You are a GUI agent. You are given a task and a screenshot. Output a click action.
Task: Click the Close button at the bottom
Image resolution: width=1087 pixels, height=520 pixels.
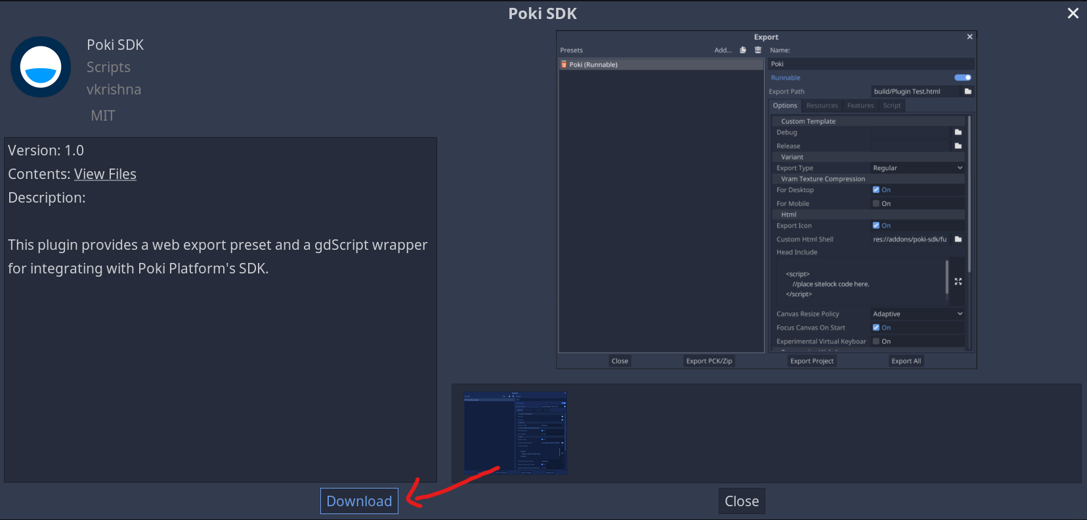tap(742, 501)
